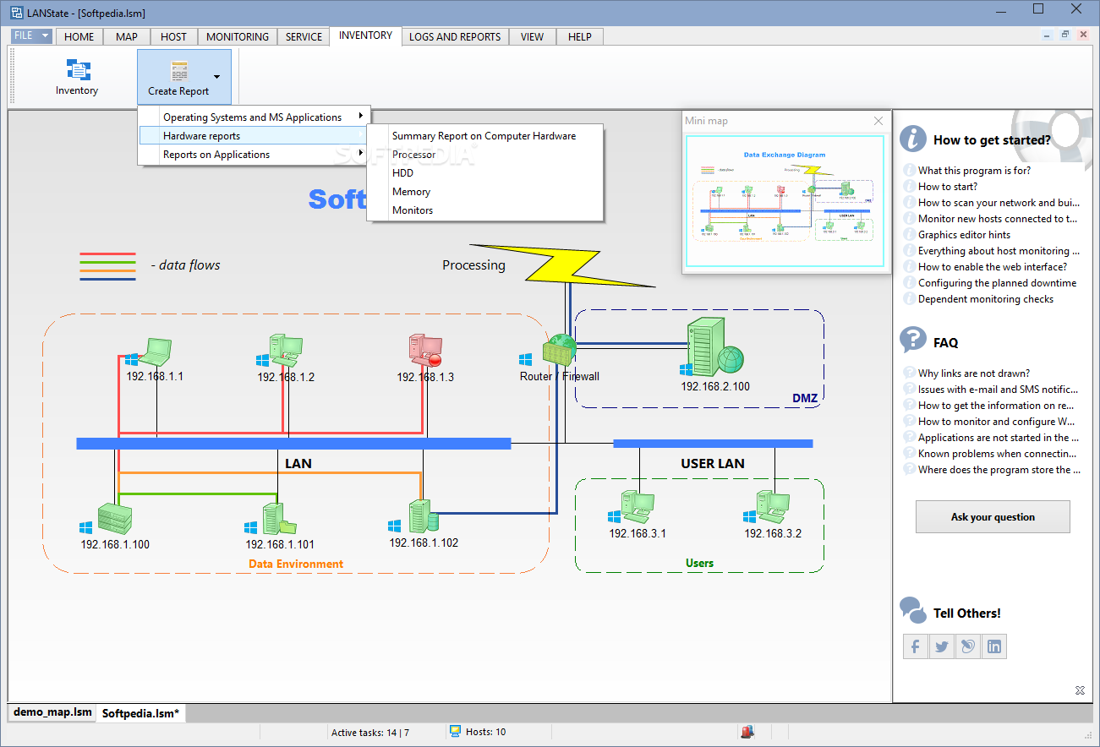Click the Tell Others chat bubbles icon
This screenshot has width=1100, height=747.
913,610
